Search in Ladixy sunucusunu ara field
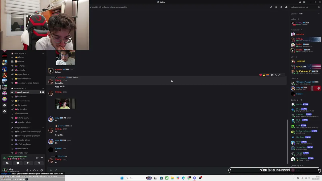The image size is (322, 181). (x=305, y=7)
